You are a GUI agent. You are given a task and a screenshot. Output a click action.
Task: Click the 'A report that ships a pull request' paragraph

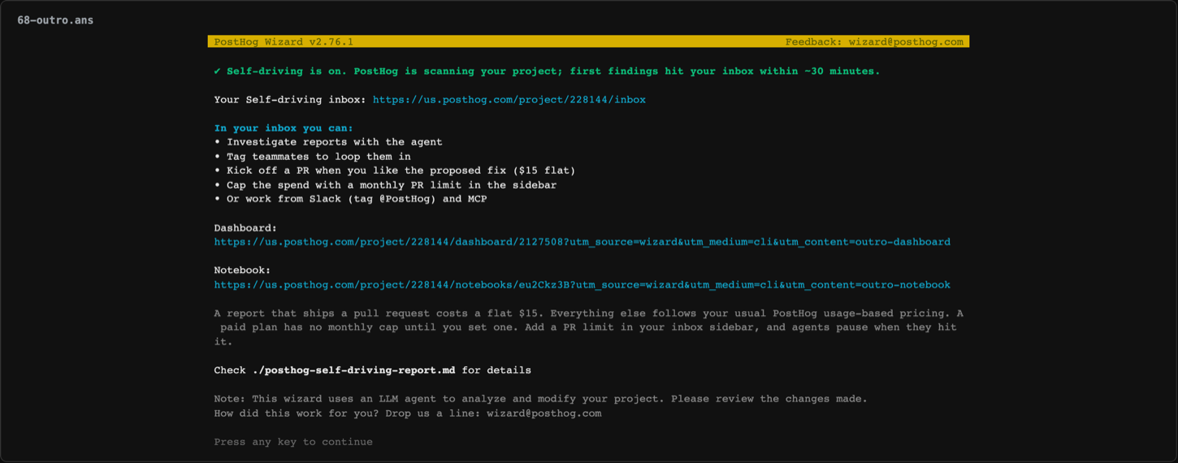(x=589, y=327)
